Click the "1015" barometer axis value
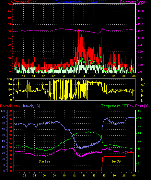Viewport: 151px width, 180px height. click(141, 18)
